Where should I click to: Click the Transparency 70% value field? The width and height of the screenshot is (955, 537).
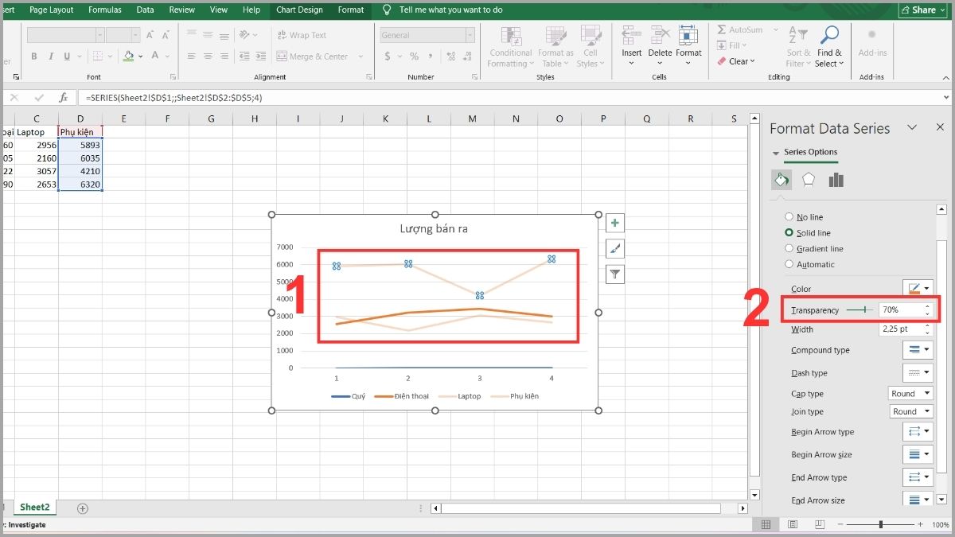901,309
